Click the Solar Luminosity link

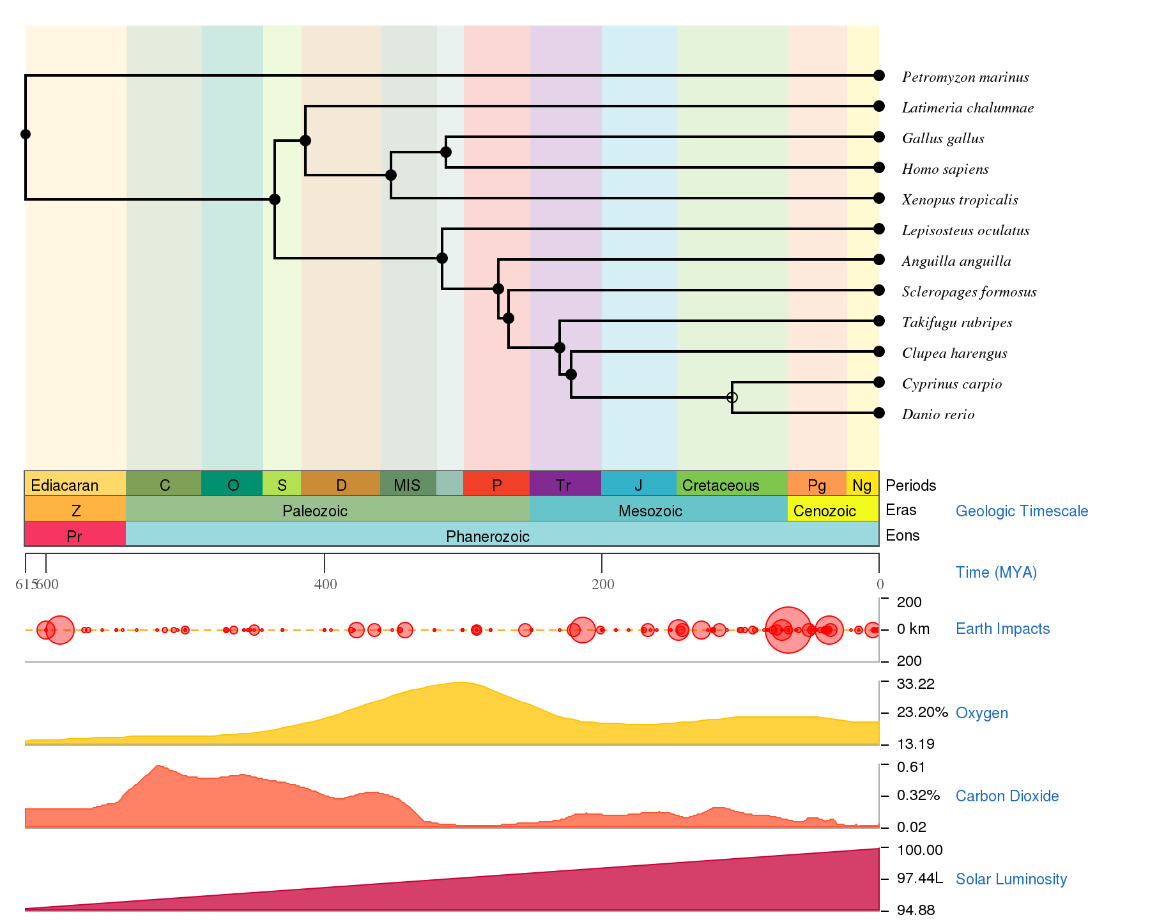coord(1011,879)
